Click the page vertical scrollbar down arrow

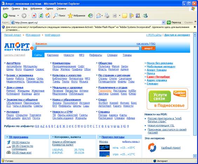[x=195, y=156]
